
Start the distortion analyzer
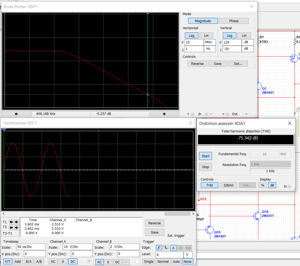(206, 156)
